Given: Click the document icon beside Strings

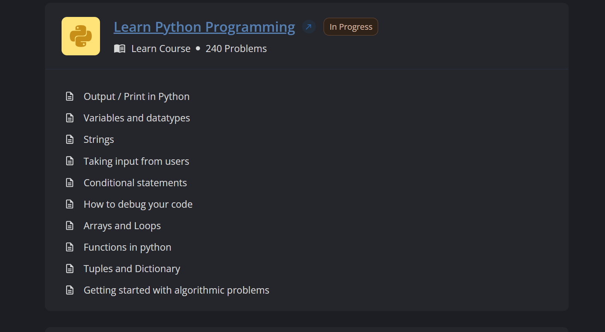Looking at the screenshot, I should [70, 140].
